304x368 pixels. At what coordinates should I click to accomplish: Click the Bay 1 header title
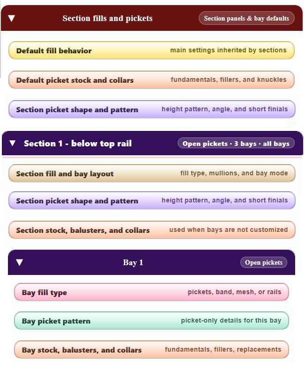133,262
